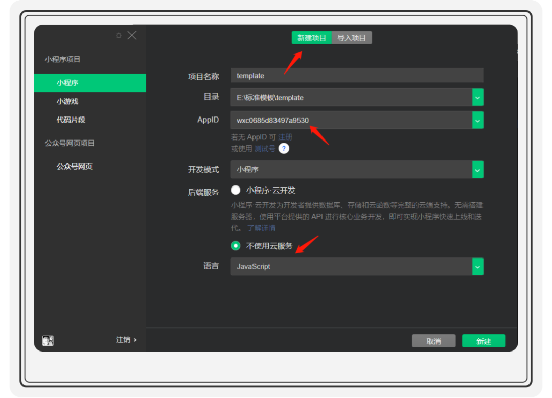The height and width of the screenshot is (398, 552).
Task: Click the help question mark icon
Action: click(x=284, y=149)
